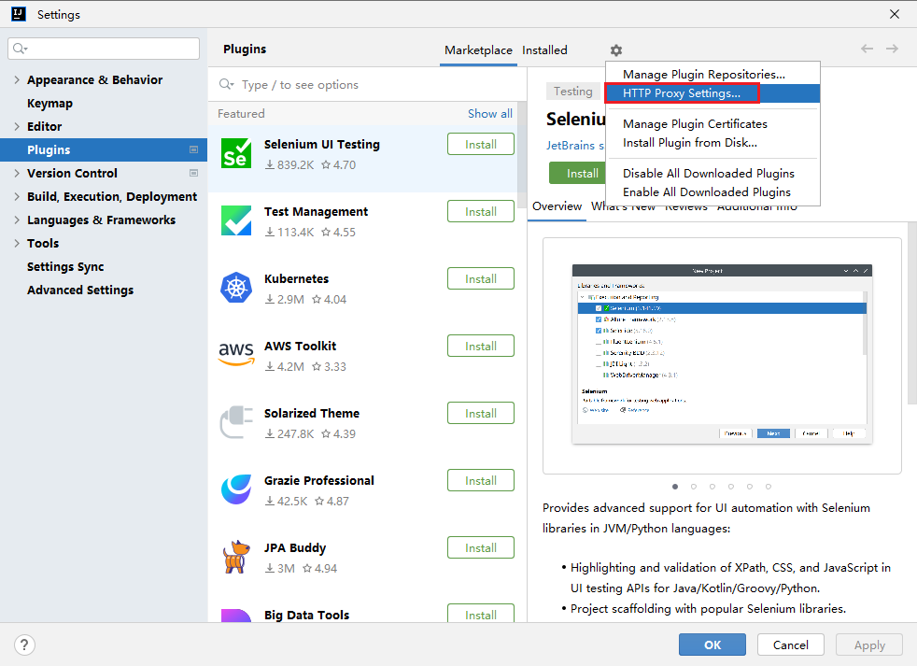
Task: Close the Settings dialog window
Action: [x=895, y=14]
